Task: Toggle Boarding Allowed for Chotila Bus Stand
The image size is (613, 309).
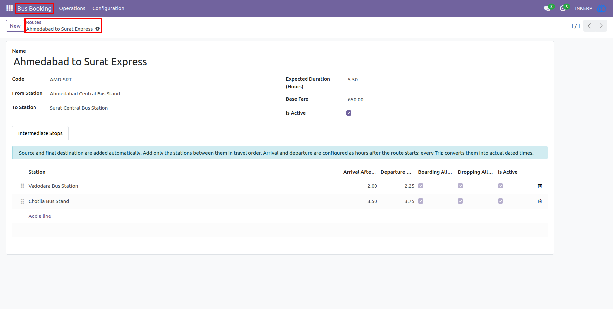Action: 421,201
